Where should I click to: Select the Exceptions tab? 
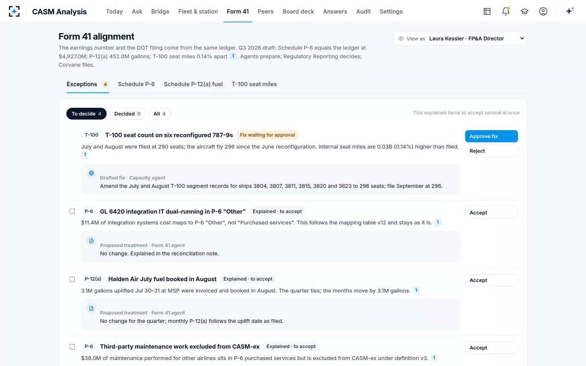tap(87, 84)
